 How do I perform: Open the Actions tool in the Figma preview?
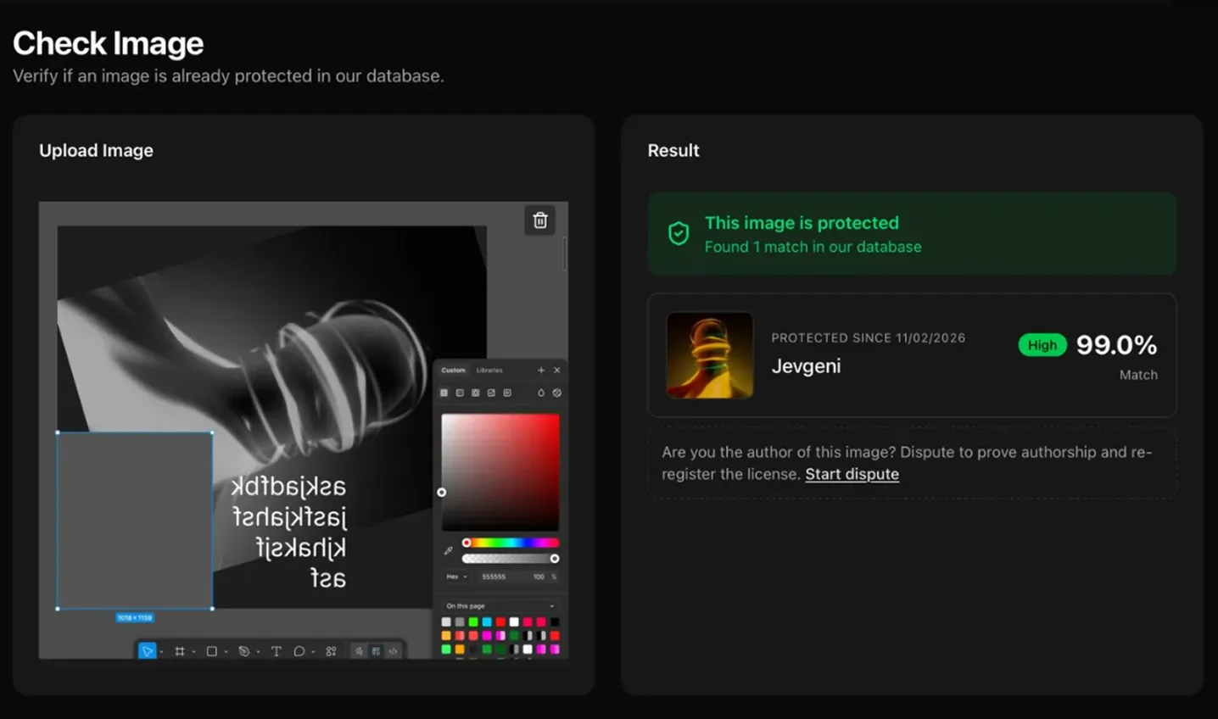[331, 651]
